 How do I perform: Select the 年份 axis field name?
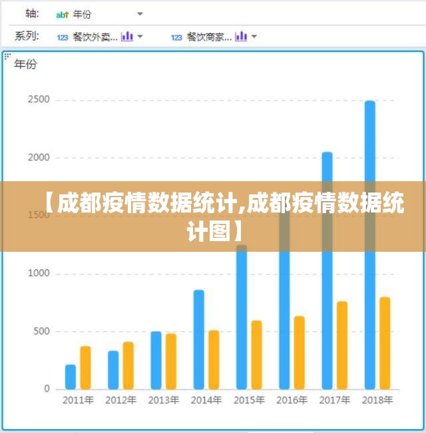coord(82,15)
